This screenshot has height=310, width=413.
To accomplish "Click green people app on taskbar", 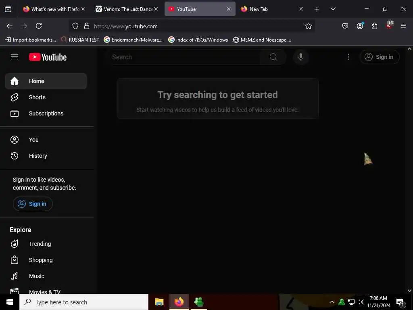I will 198,302.
